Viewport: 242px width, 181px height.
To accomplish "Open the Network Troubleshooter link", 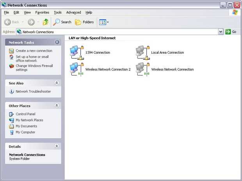I will tap(33, 91).
